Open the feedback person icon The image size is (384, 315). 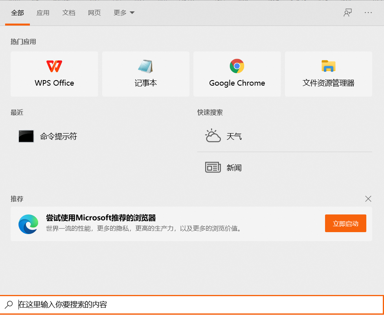[x=347, y=13]
